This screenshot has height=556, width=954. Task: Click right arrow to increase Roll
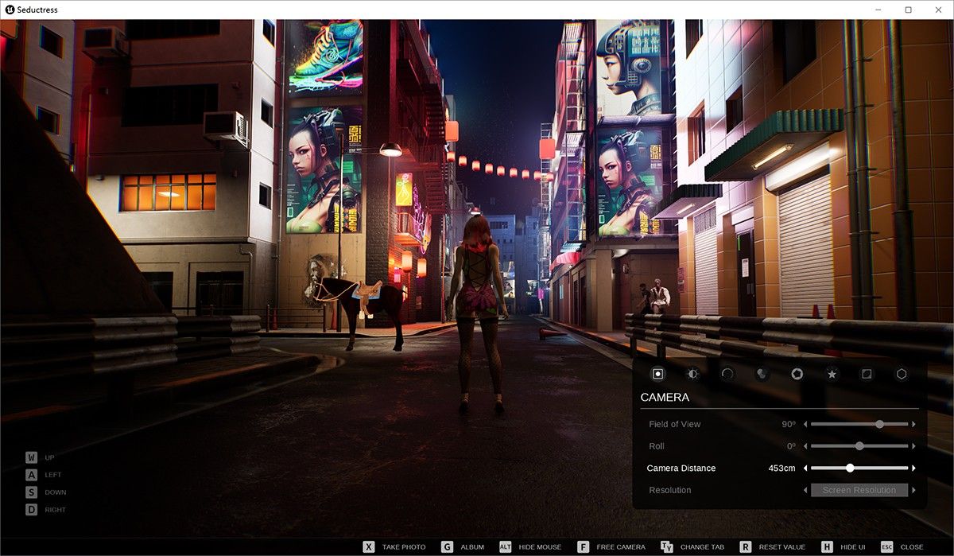pyautogui.click(x=913, y=446)
